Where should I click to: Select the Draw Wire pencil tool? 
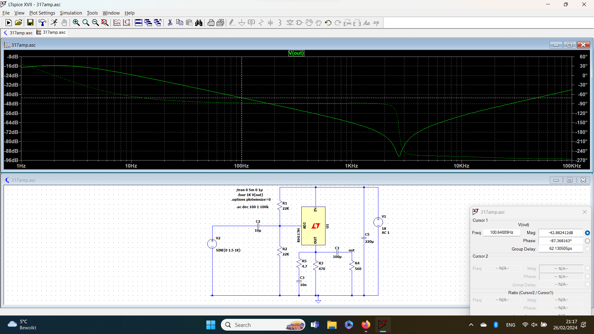coord(232,23)
